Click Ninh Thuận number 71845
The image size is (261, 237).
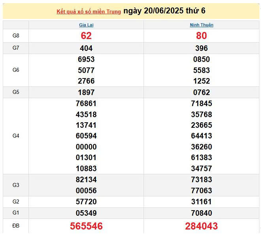point(201,104)
